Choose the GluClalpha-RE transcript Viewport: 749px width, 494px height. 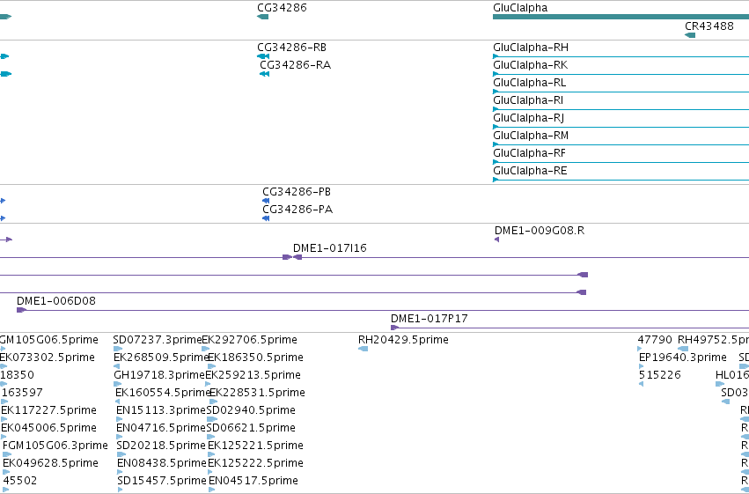click(x=530, y=171)
